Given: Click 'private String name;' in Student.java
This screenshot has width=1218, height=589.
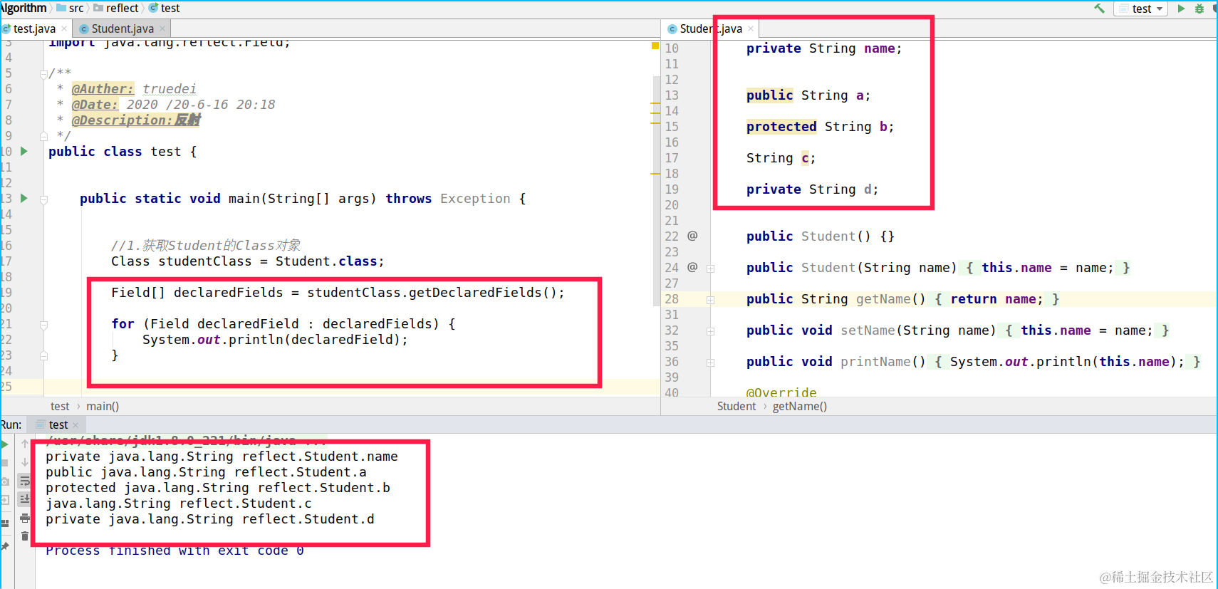Looking at the screenshot, I should [824, 48].
